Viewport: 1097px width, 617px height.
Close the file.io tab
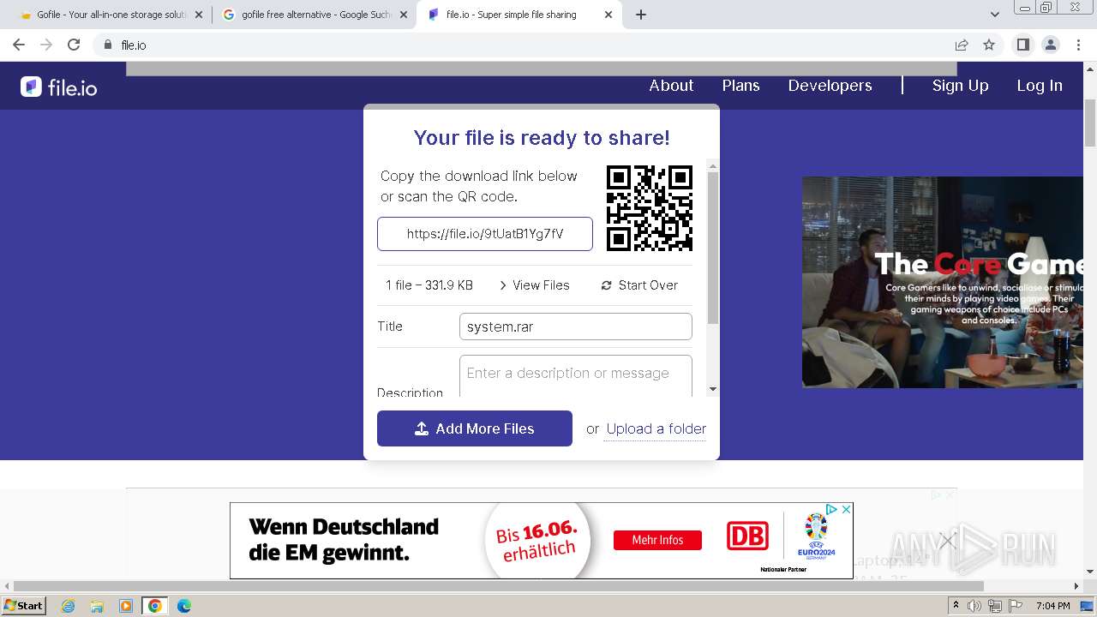pos(608,15)
